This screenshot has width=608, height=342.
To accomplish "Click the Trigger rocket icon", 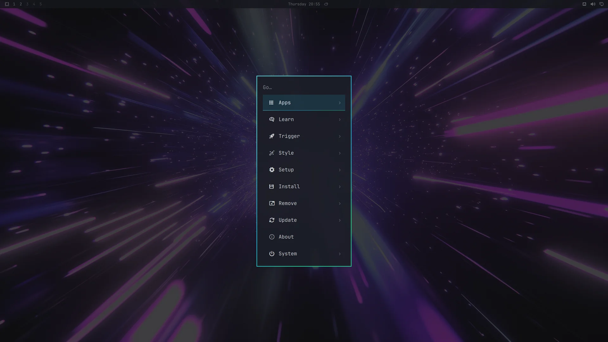I will click(x=272, y=136).
